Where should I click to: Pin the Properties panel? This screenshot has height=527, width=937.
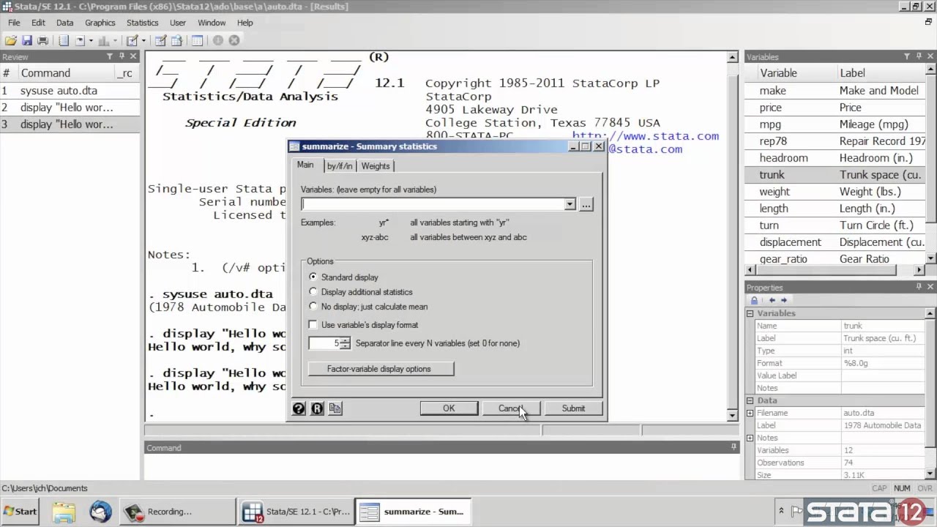point(919,287)
